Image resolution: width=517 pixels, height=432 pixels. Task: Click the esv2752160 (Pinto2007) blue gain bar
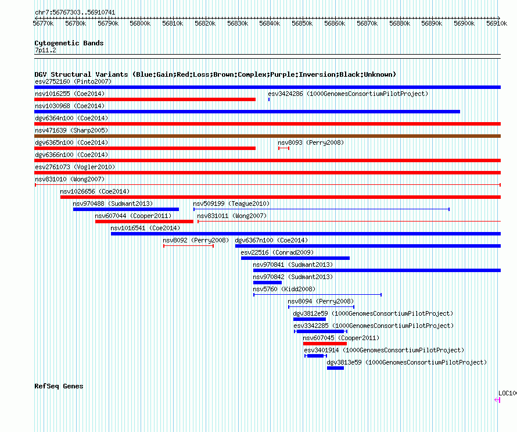coord(267,87)
